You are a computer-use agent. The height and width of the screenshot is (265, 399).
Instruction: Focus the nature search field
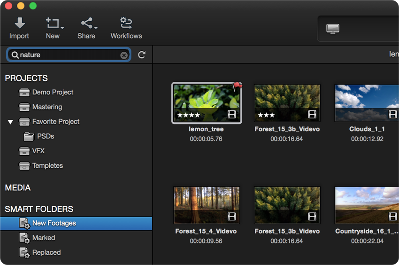68,55
